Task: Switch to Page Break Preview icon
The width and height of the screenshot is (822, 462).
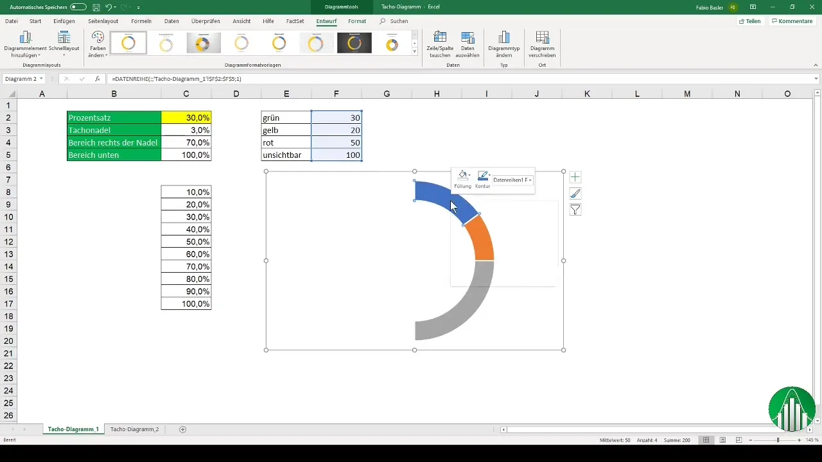Action: pos(739,440)
